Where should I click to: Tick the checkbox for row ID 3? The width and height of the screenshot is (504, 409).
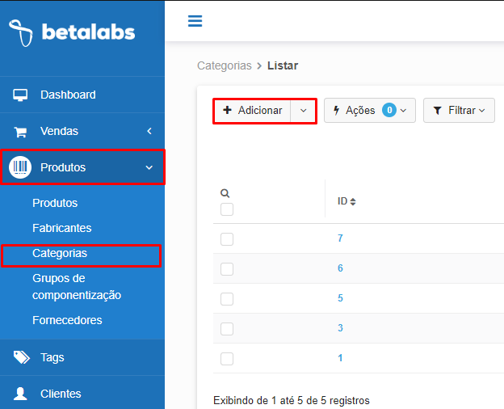click(x=227, y=329)
